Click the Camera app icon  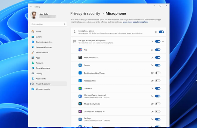80,65
